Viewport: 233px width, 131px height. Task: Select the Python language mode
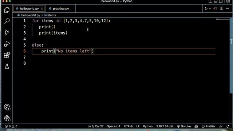[x=148, y=126]
